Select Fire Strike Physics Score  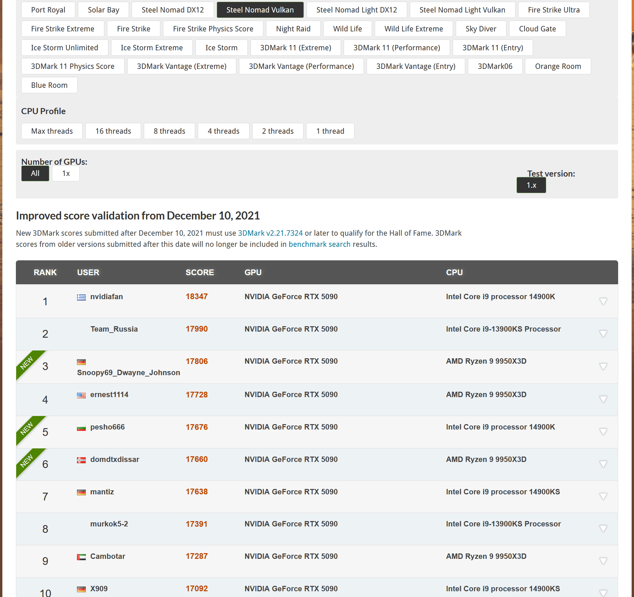[213, 29]
